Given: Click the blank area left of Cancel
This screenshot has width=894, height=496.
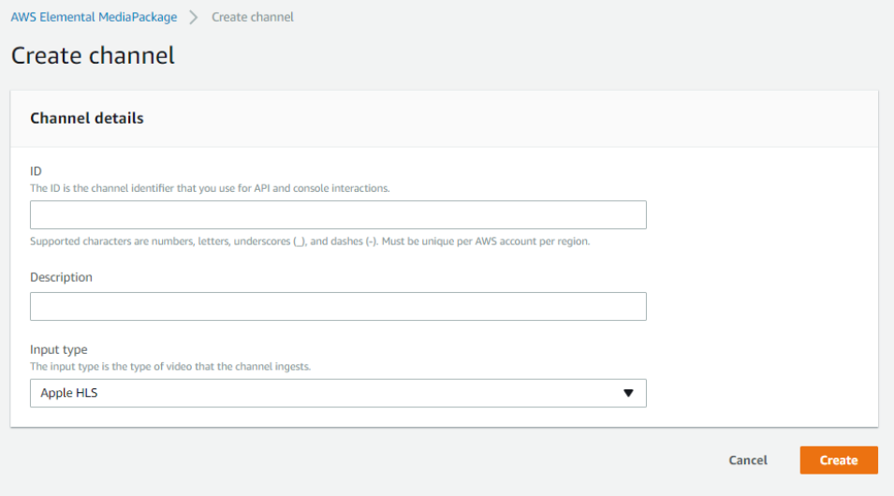Looking at the screenshot, I should [374, 460].
